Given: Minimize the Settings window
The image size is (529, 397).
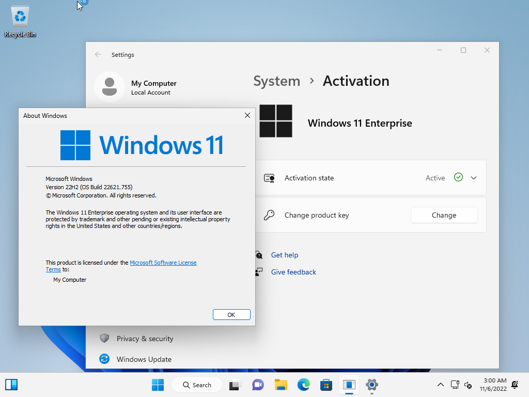Looking at the screenshot, I should pos(440,50).
